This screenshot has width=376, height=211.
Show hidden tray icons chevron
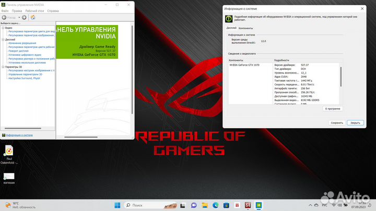coord(310,205)
